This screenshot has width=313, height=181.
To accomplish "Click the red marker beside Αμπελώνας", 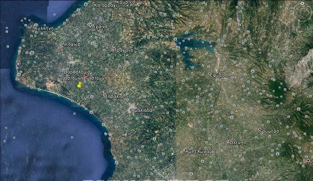I will (x=185, y=150).
